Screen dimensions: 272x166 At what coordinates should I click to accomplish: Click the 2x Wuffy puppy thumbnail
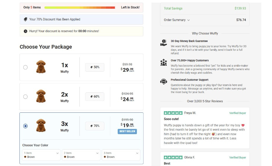click(x=41, y=96)
